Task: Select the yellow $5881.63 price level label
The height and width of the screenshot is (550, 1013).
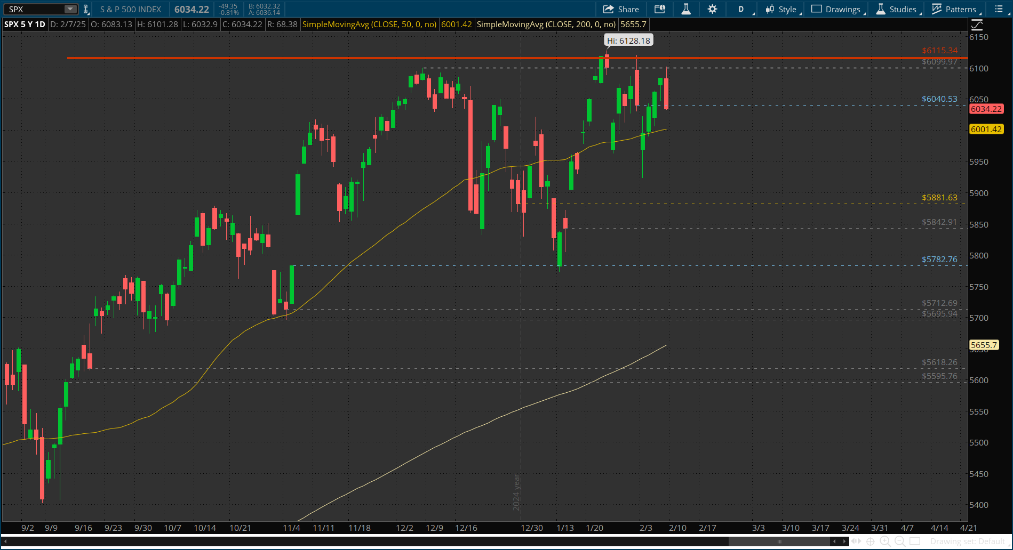Action: tap(939, 198)
